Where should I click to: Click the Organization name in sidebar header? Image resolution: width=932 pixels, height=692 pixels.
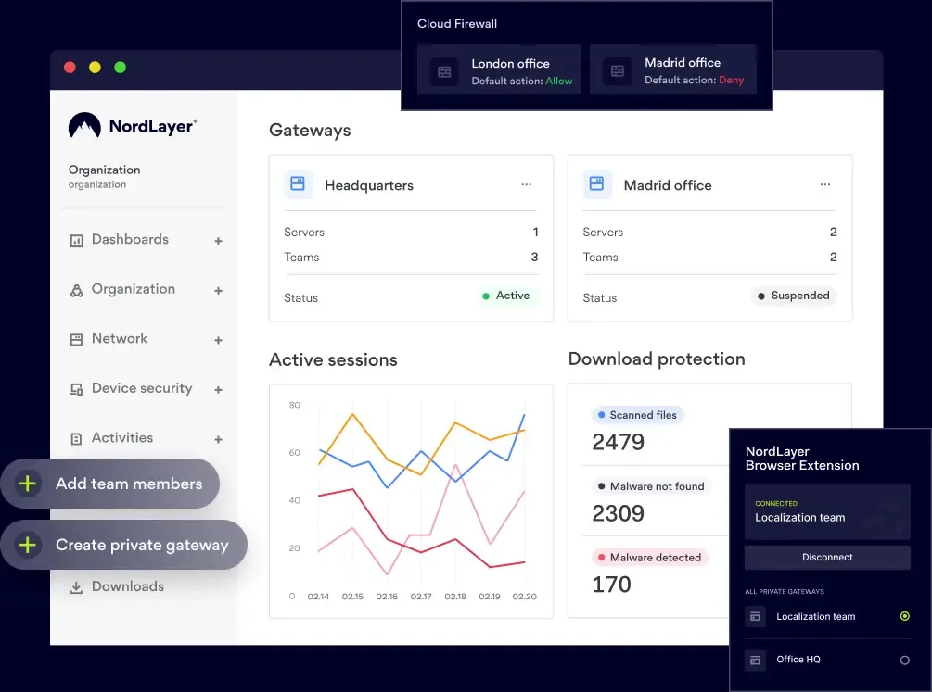[105, 170]
